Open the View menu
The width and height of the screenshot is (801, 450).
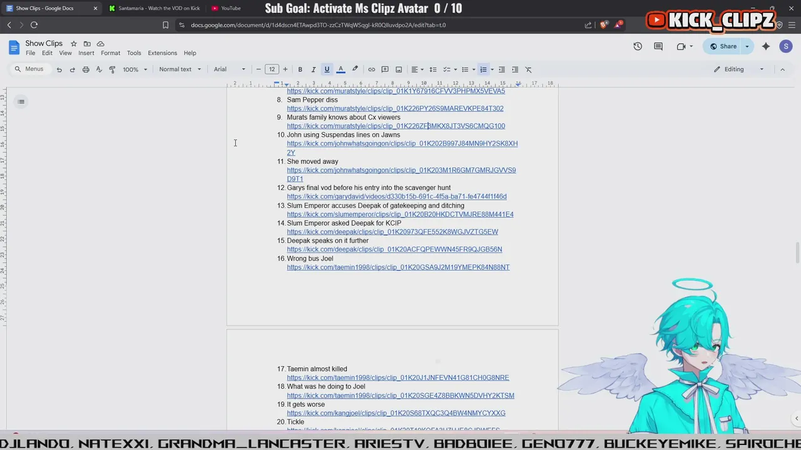point(65,53)
